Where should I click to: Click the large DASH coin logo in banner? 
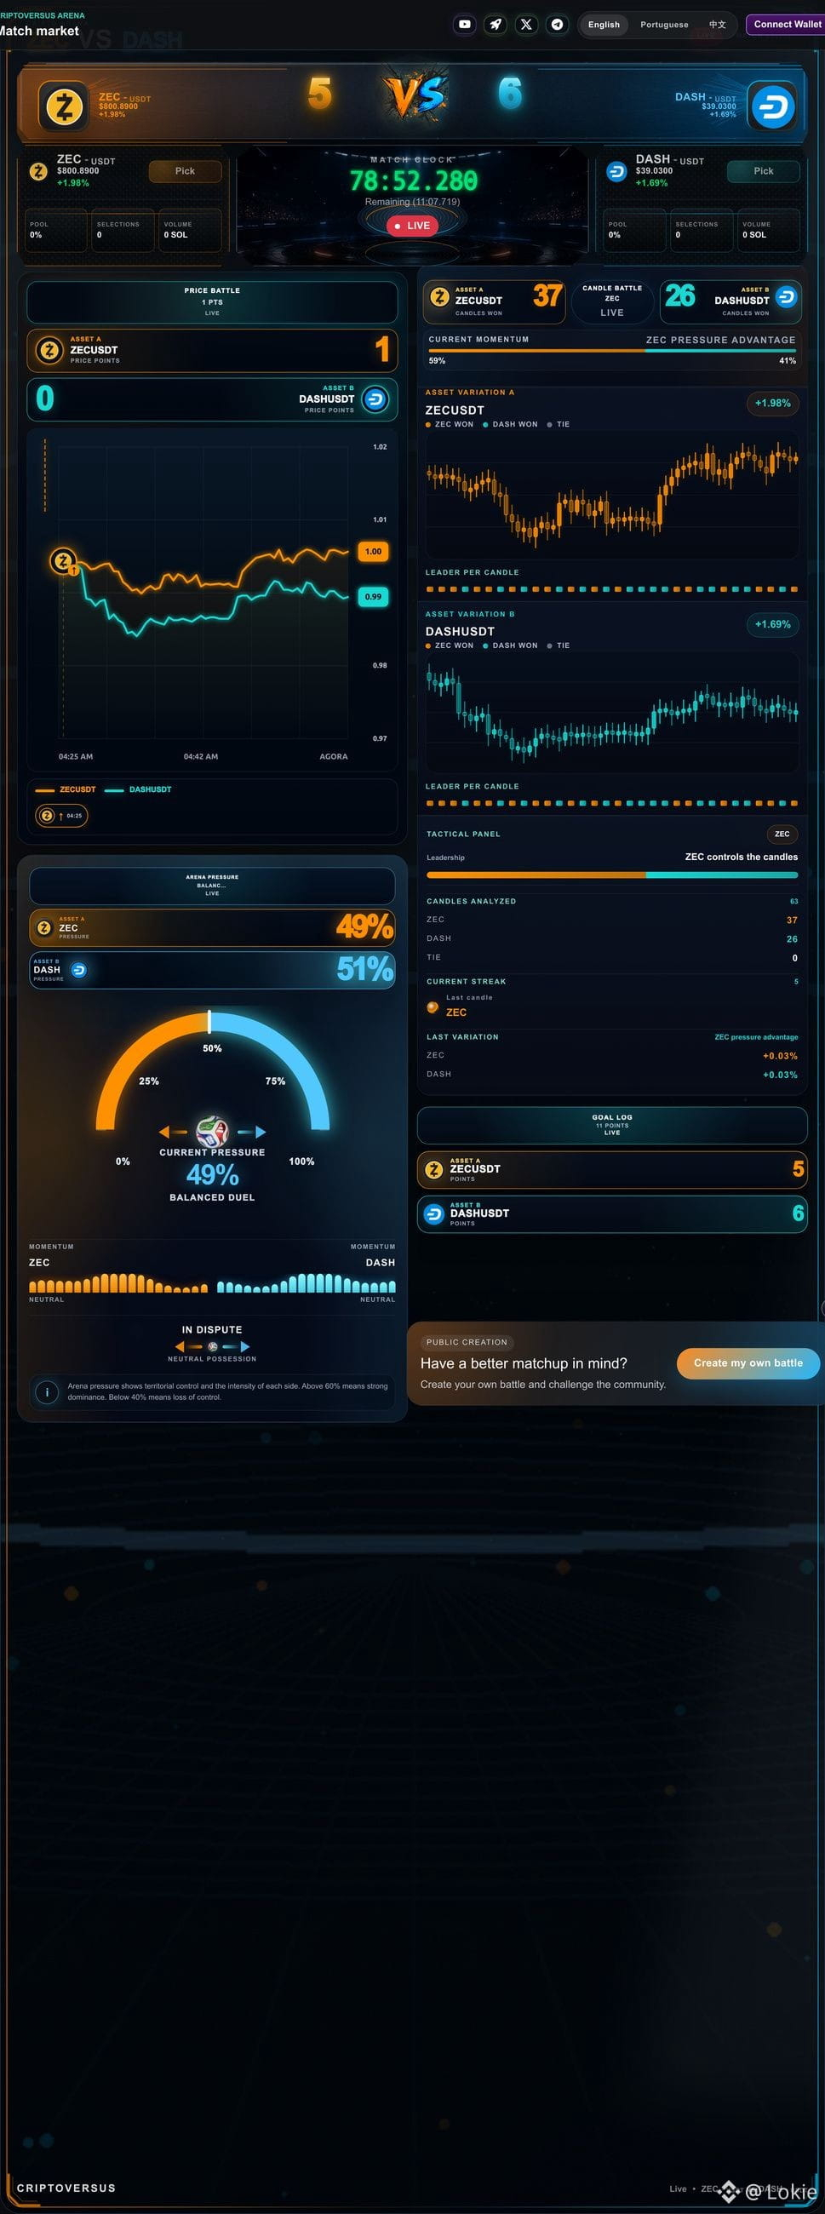[772, 106]
